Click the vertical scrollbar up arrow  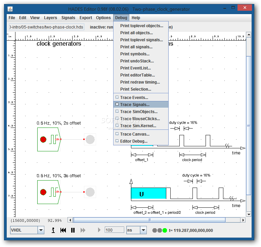pyautogui.click(x=249, y=35)
